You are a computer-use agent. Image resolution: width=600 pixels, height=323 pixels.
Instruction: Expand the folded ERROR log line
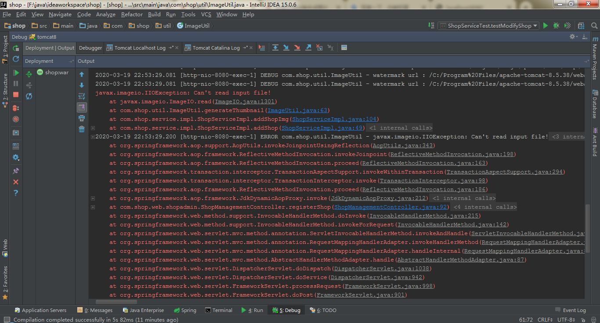[x=93, y=137]
